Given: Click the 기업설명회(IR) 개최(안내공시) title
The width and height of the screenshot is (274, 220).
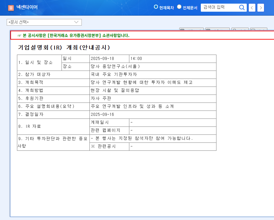Looking at the screenshot, I should [x=64, y=47].
